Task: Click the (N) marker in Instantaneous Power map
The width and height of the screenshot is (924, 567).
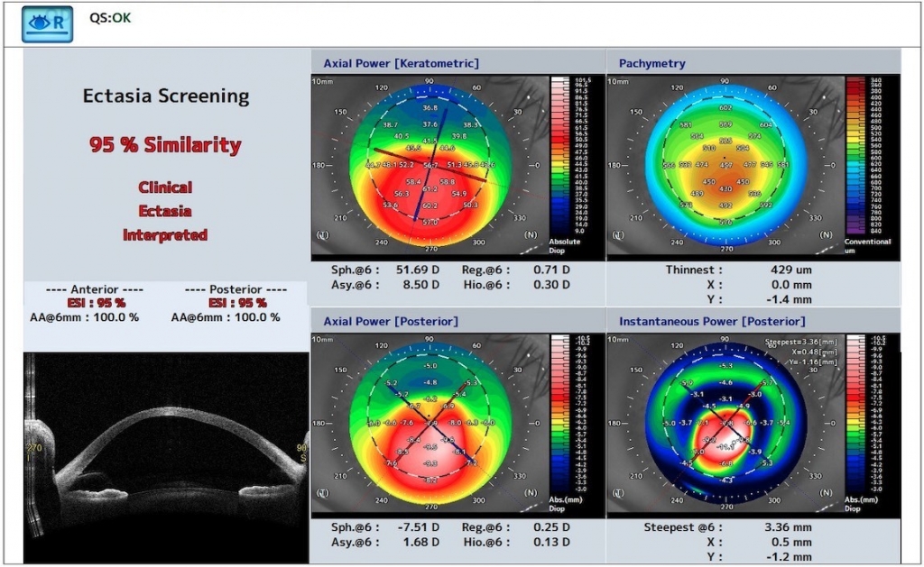Action: click(x=824, y=494)
